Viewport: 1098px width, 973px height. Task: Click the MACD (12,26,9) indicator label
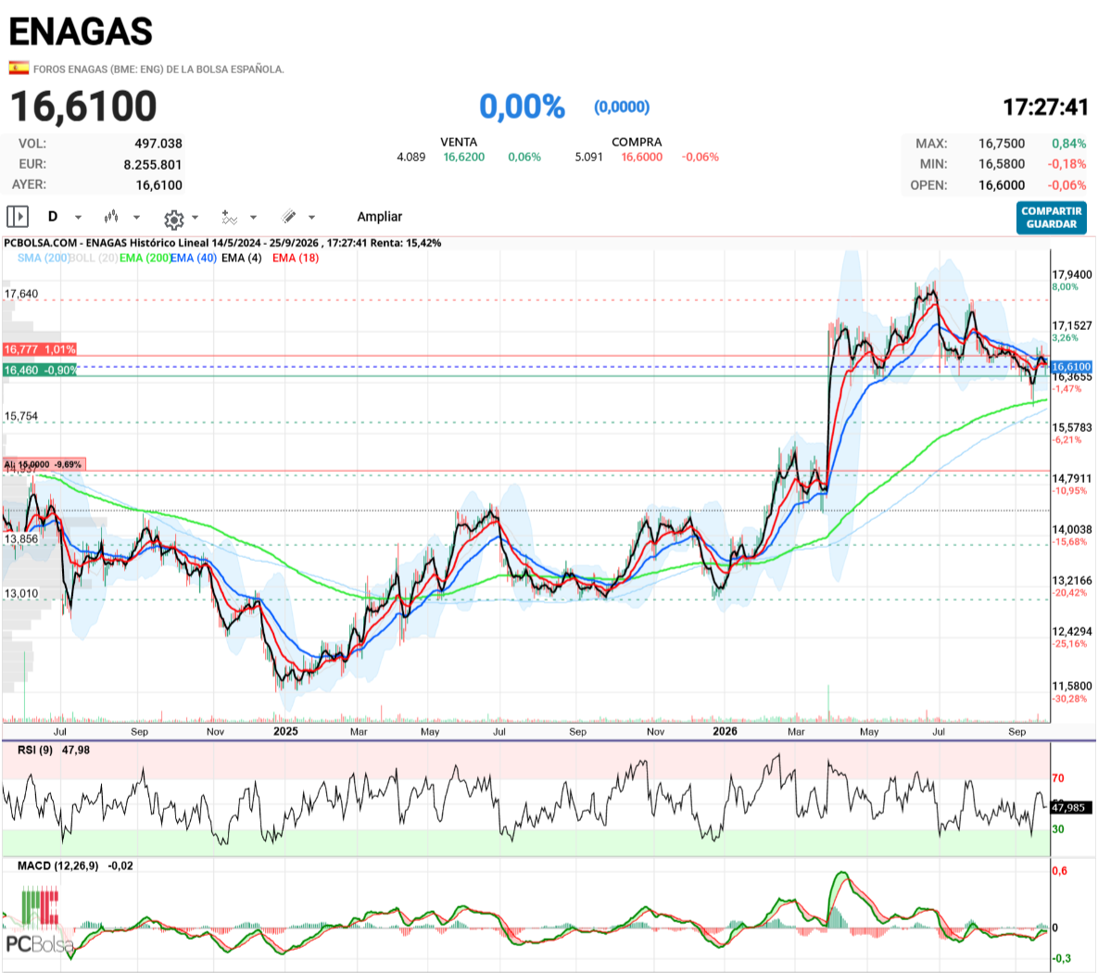[x=58, y=866]
